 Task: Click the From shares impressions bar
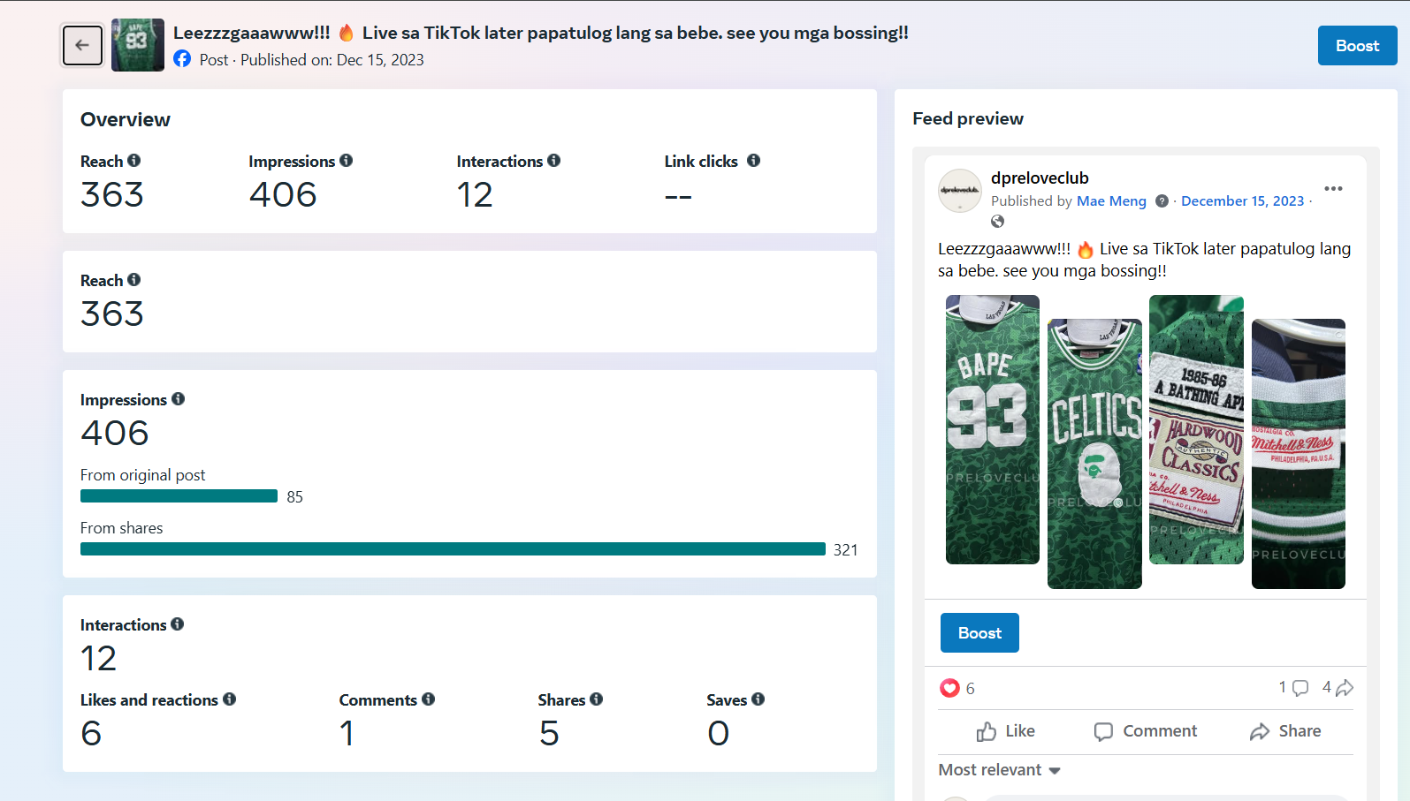pos(453,549)
